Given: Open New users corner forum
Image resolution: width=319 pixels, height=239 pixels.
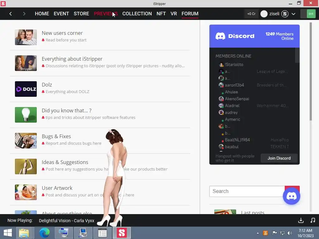Looking at the screenshot, I should click(62, 33).
